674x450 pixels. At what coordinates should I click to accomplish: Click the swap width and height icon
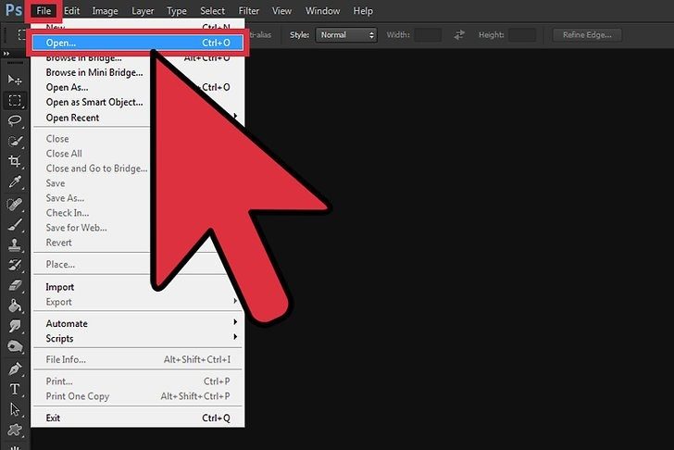click(x=459, y=35)
